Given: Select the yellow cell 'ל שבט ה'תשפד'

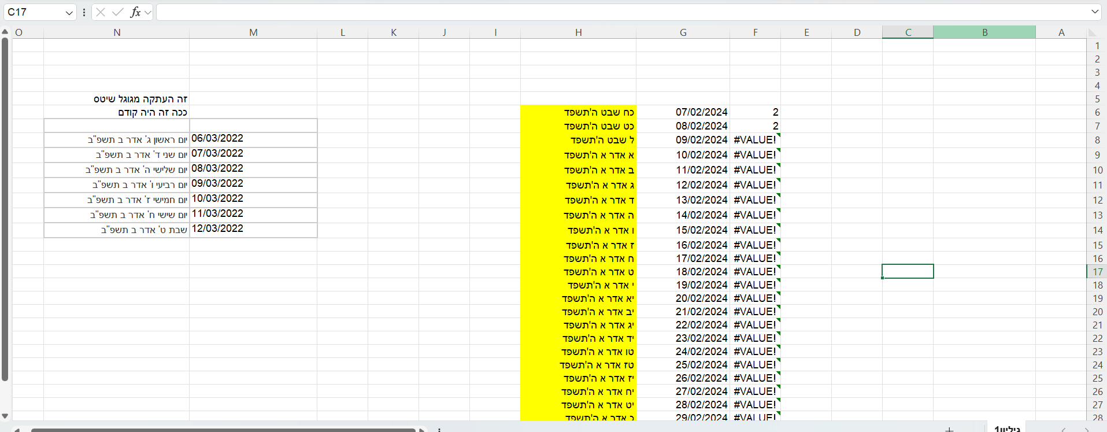Looking at the screenshot, I should pyautogui.click(x=578, y=140).
